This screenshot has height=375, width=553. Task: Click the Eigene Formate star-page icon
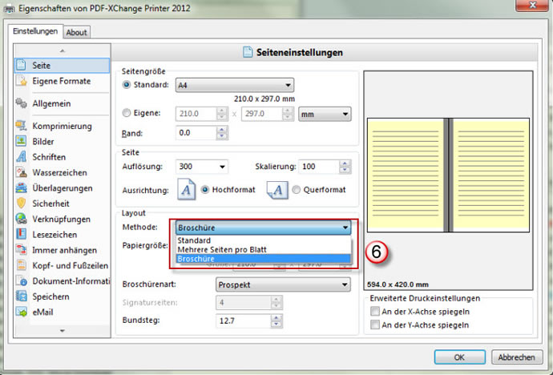[x=21, y=81]
